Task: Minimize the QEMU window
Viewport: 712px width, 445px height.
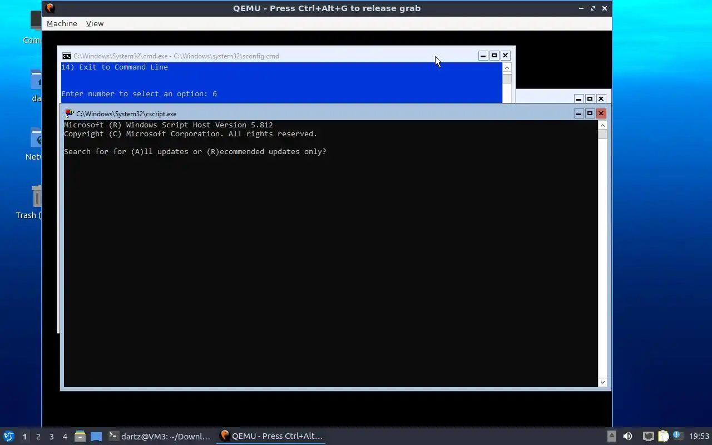Action: [x=581, y=8]
